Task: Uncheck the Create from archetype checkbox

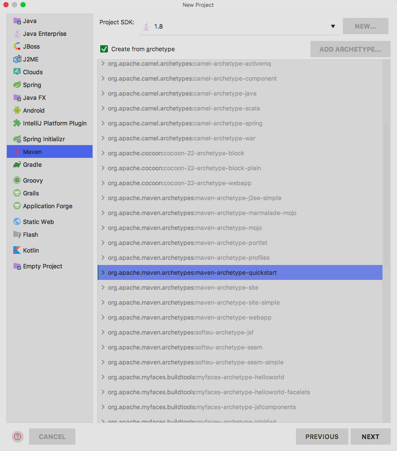Action: (x=104, y=49)
